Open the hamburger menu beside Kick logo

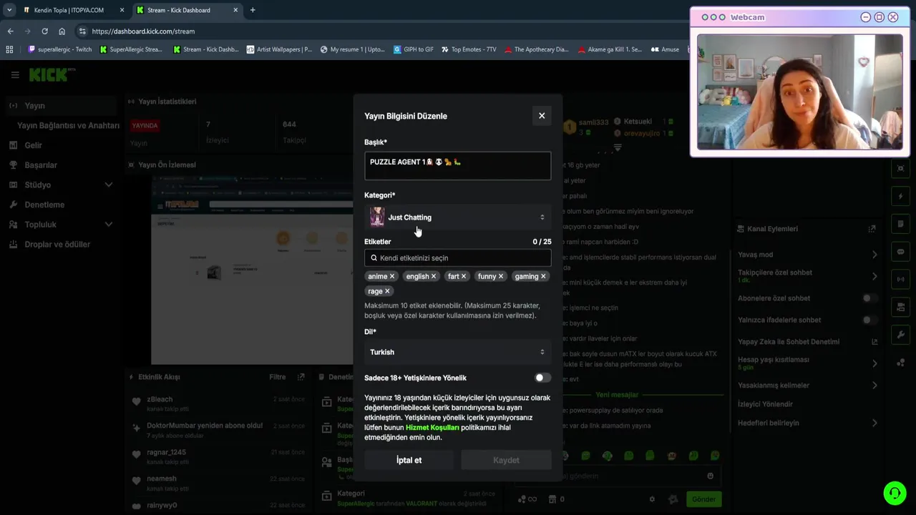(x=15, y=74)
